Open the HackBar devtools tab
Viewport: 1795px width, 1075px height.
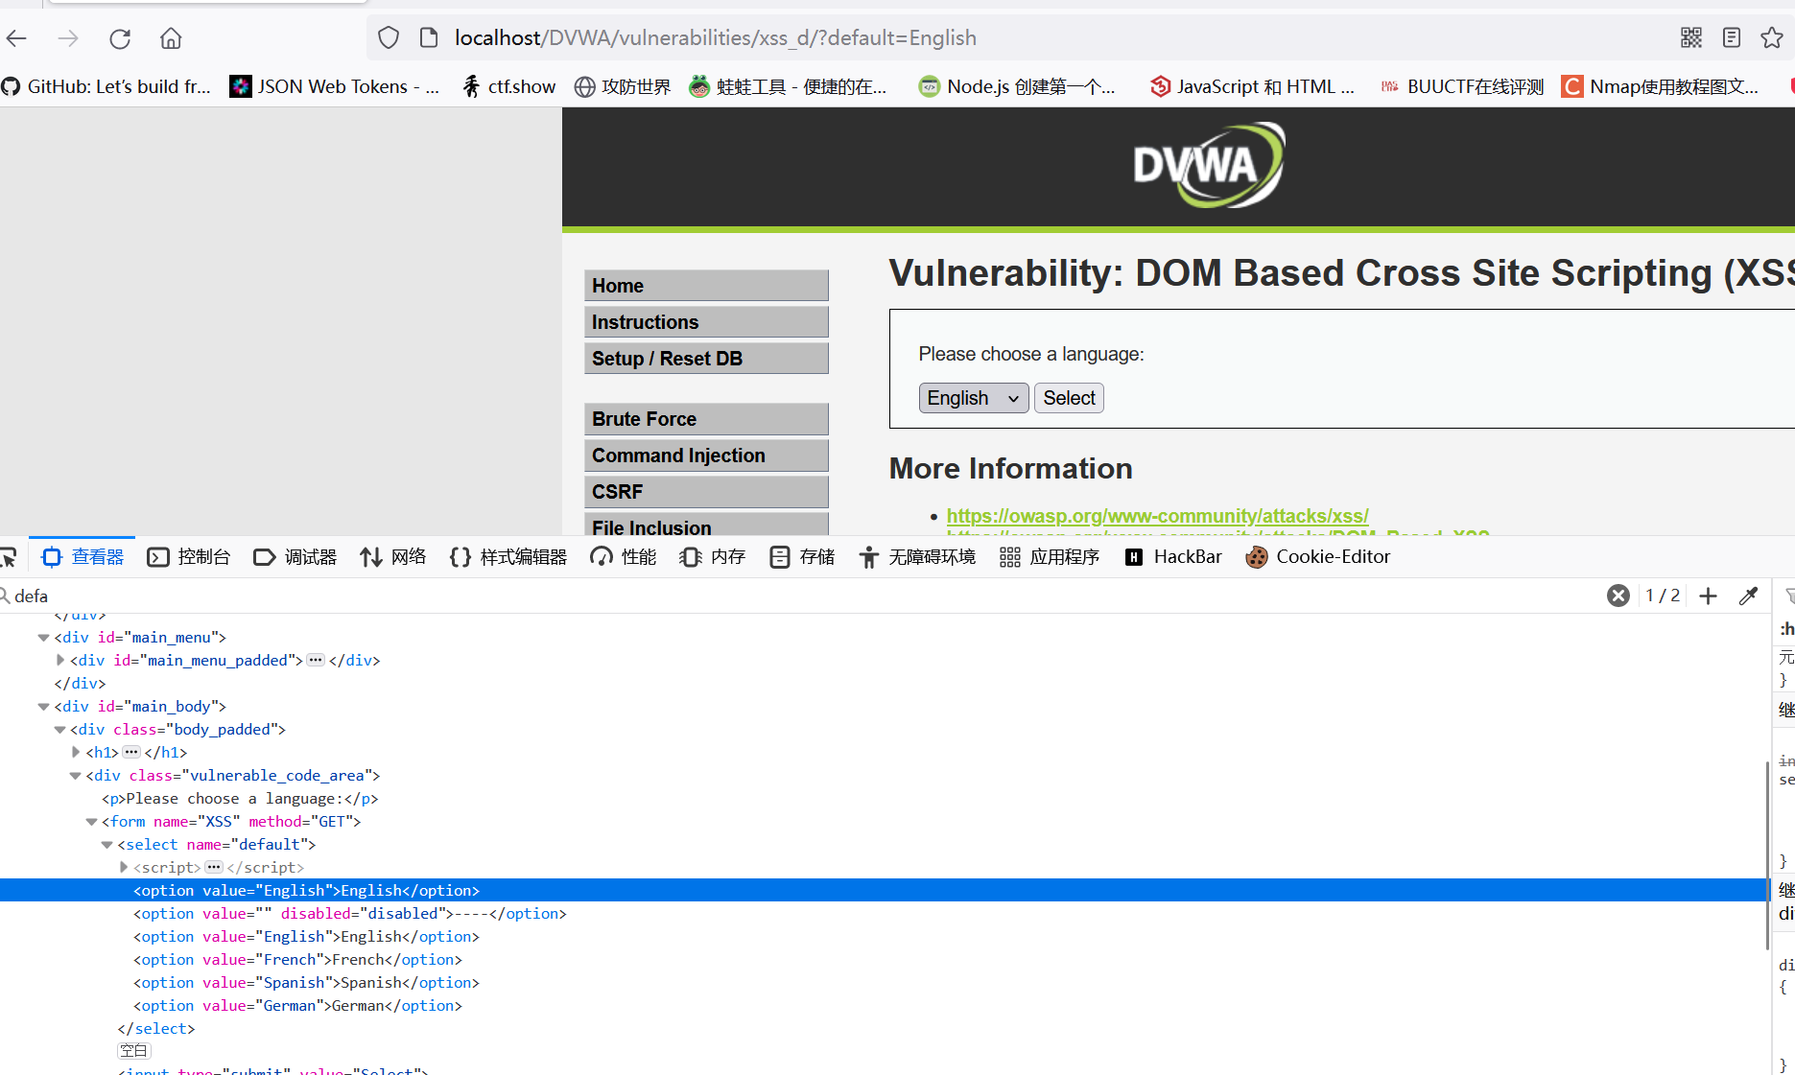pos(1173,557)
